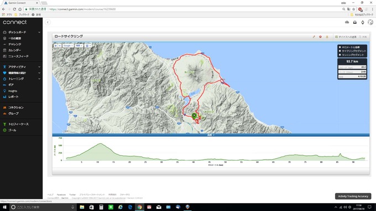Click the speed field showing 22.4
The width and height of the screenshot is (376, 211).
[352, 67]
